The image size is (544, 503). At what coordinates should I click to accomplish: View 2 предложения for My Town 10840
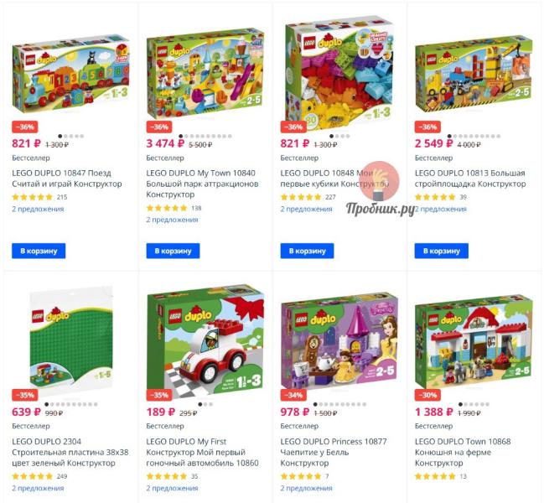[x=172, y=220]
